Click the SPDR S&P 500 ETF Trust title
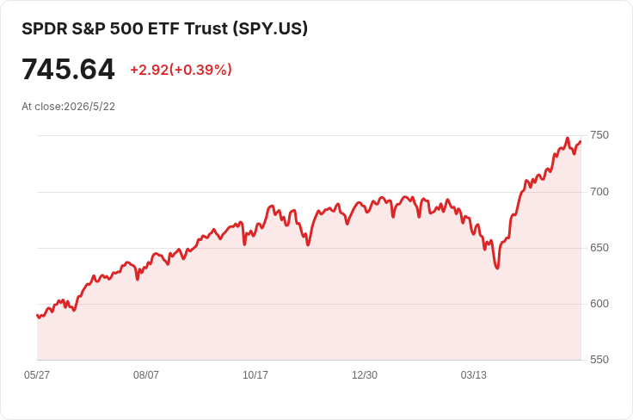This screenshot has width=633, height=420. (165, 28)
